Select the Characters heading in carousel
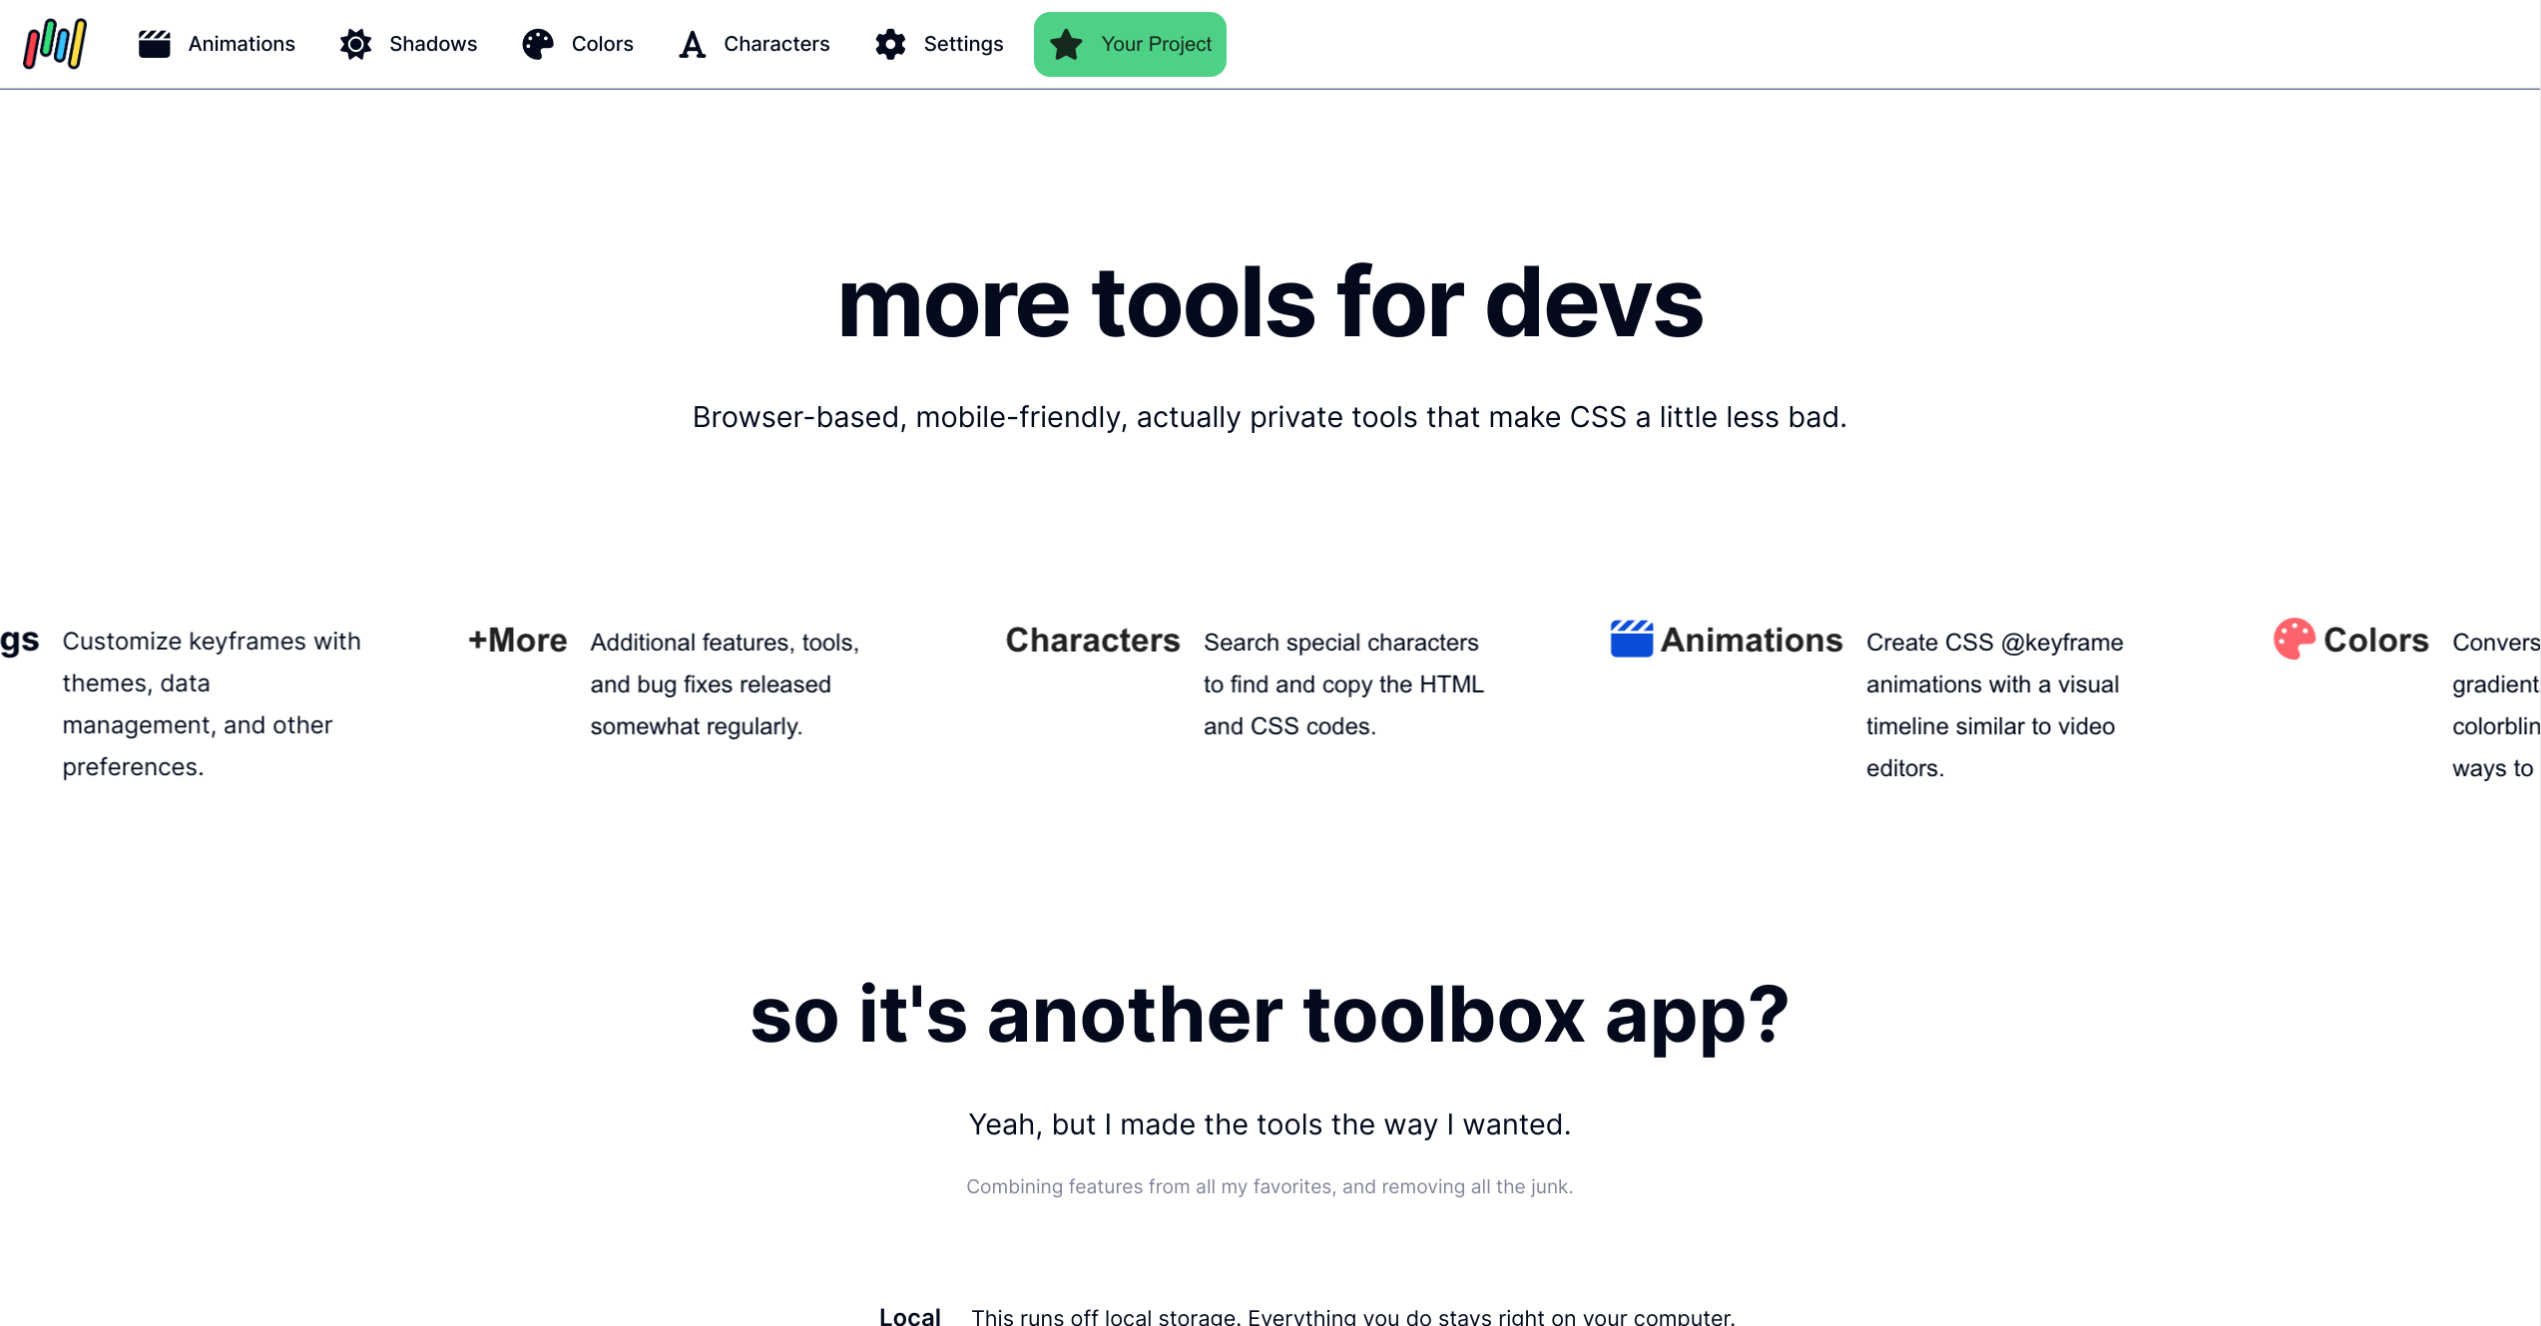Viewport: 2541px width, 1326px height. pyautogui.click(x=1092, y=640)
